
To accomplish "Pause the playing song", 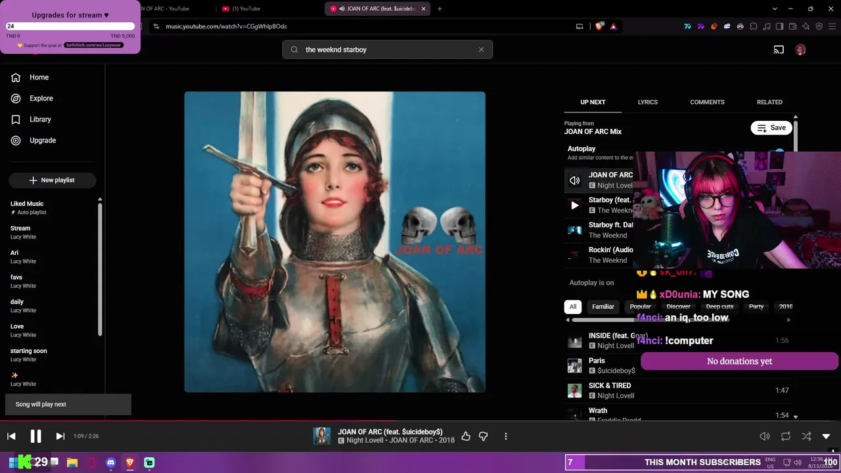I will pyautogui.click(x=35, y=436).
